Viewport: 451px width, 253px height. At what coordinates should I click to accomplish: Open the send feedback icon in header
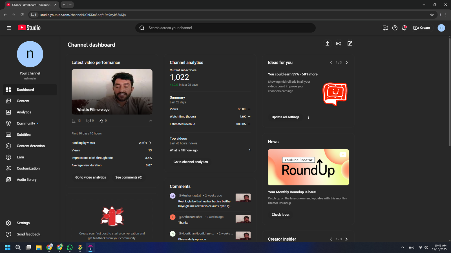[385, 28]
